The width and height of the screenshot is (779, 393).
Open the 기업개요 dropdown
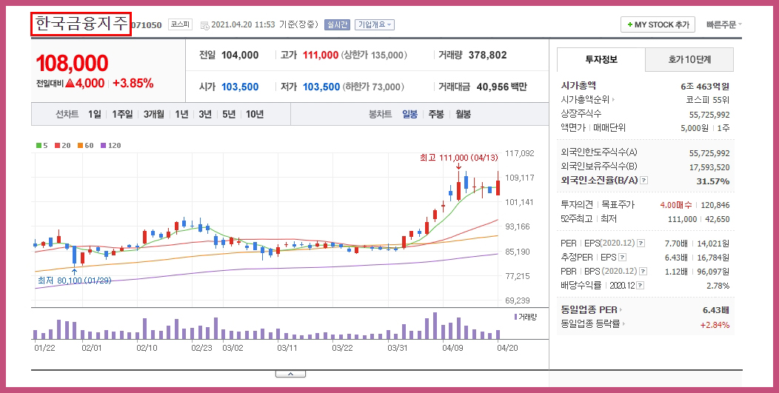click(375, 24)
